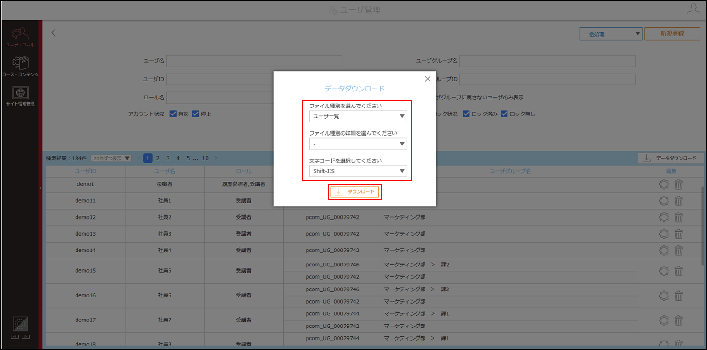Screen dimensions: 707x350
Task: Click the 履歴参照者,受講者 role cell
Action: coord(244,184)
